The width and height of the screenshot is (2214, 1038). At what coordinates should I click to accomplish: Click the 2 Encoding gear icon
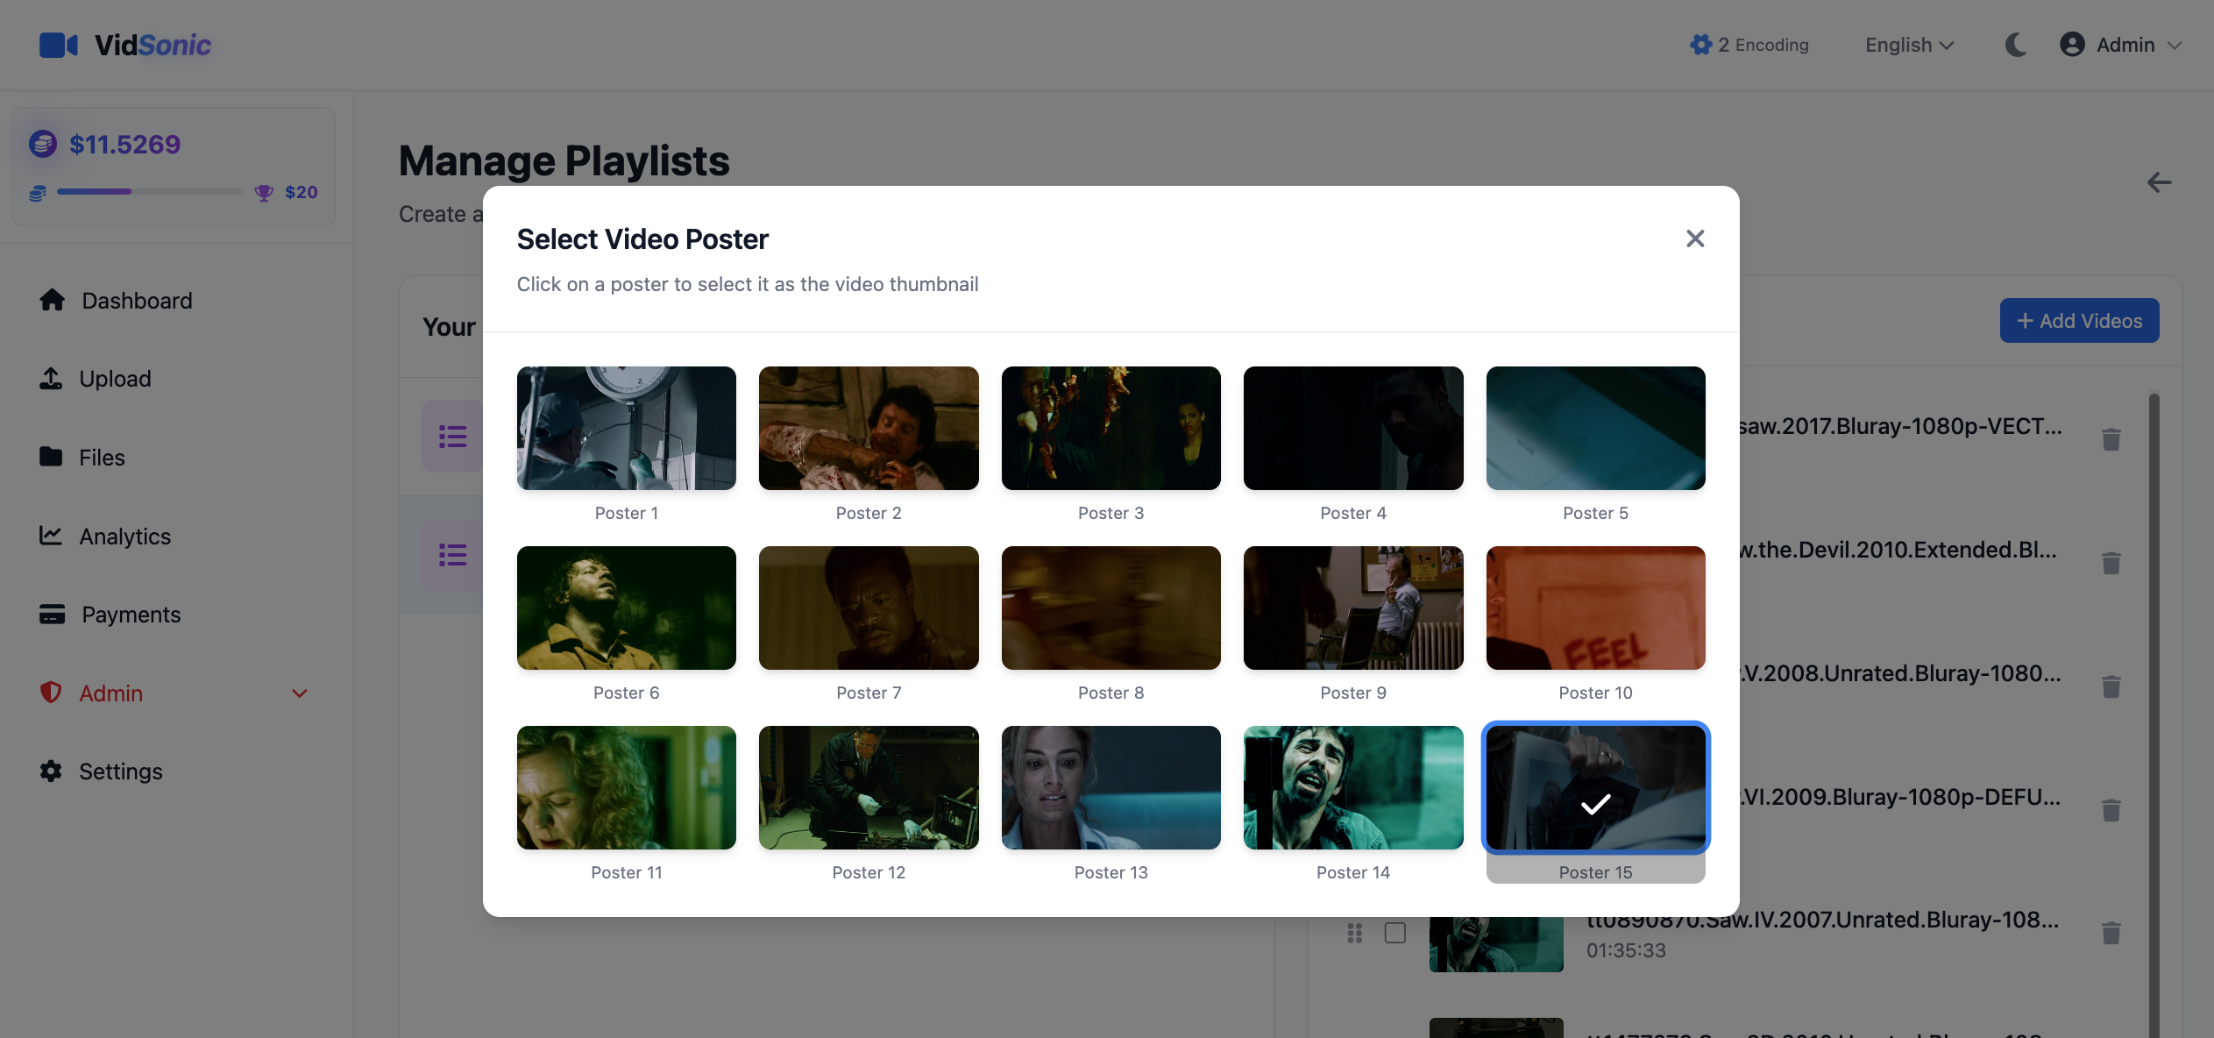pyautogui.click(x=1700, y=45)
